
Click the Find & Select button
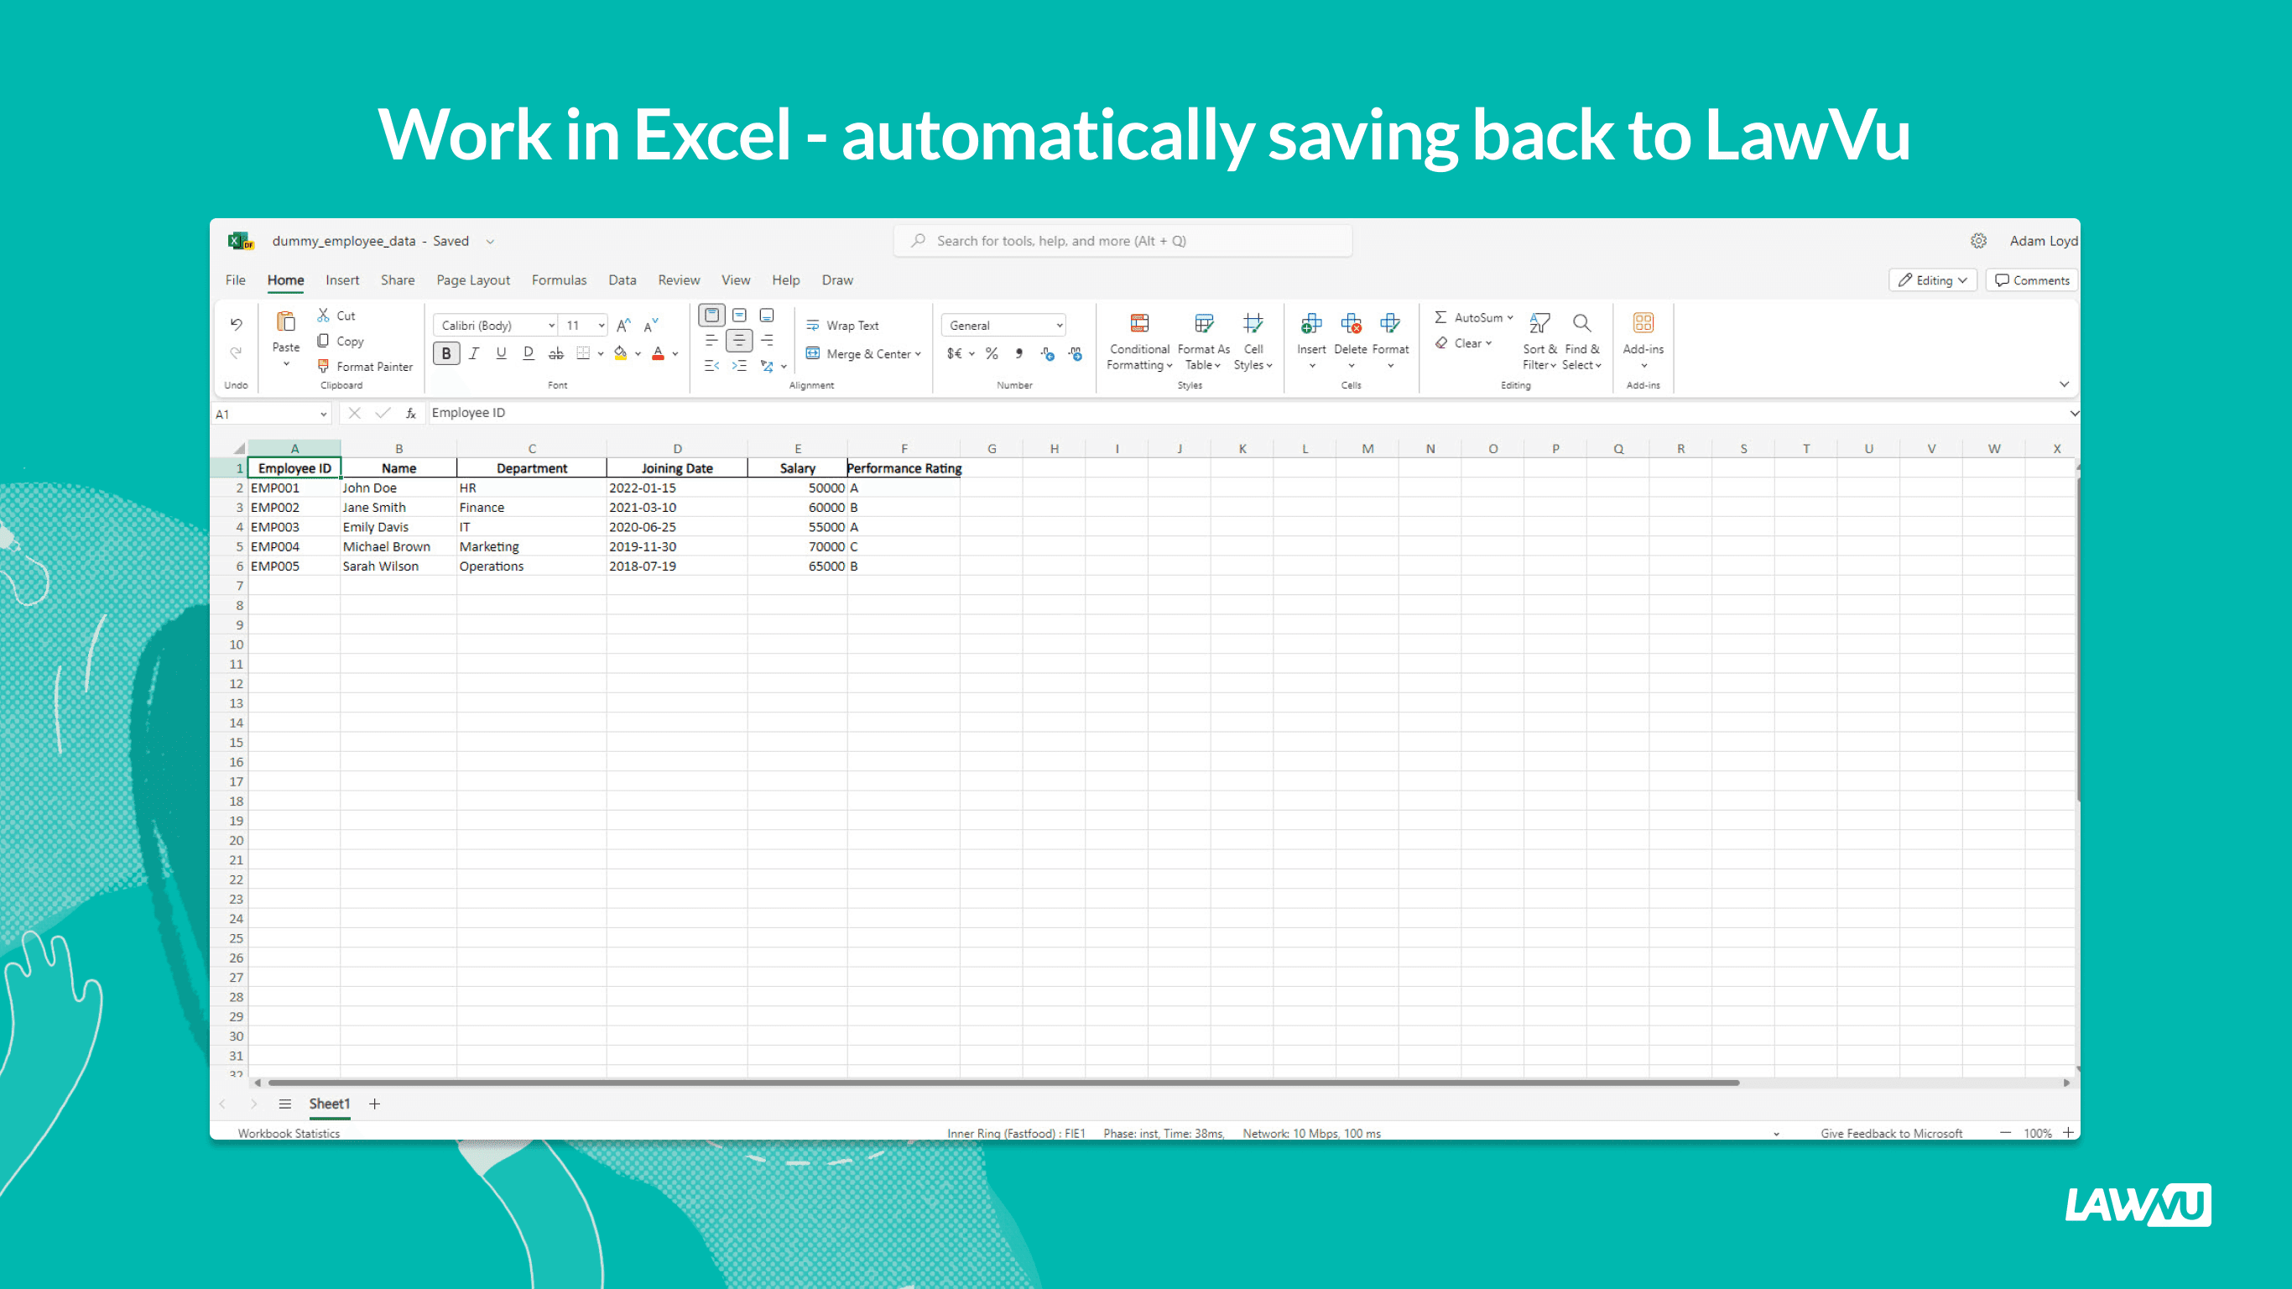click(x=1582, y=342)
